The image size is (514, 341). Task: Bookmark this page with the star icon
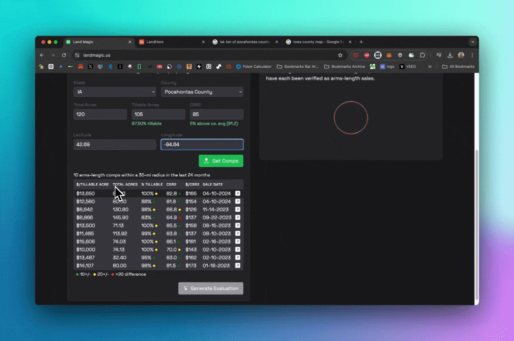(x=340, y=55)
